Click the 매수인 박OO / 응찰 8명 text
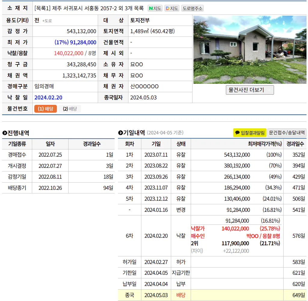 point(263,236)
